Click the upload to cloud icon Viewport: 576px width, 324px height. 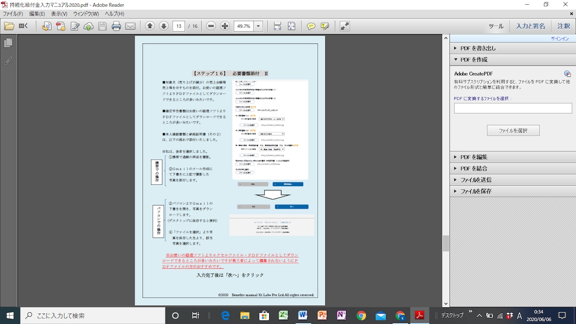coord(88,26)
